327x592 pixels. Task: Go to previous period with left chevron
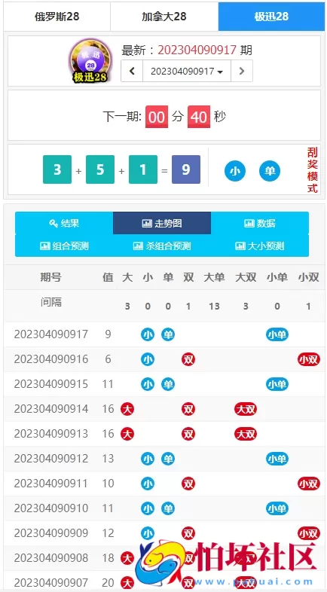(x=132, y=71)
